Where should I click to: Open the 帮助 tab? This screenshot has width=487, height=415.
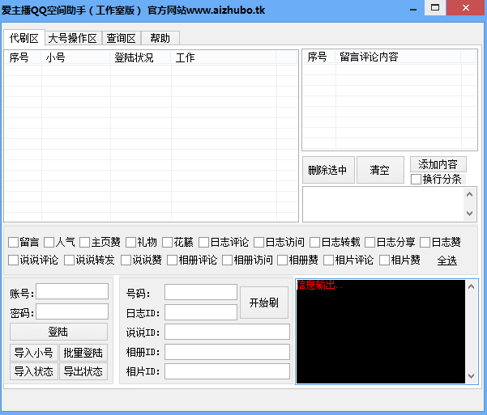tap(160, 38)
